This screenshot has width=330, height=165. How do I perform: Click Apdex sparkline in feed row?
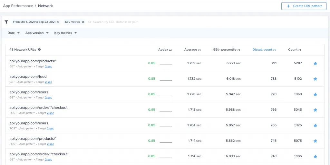[x=166, y=80]
